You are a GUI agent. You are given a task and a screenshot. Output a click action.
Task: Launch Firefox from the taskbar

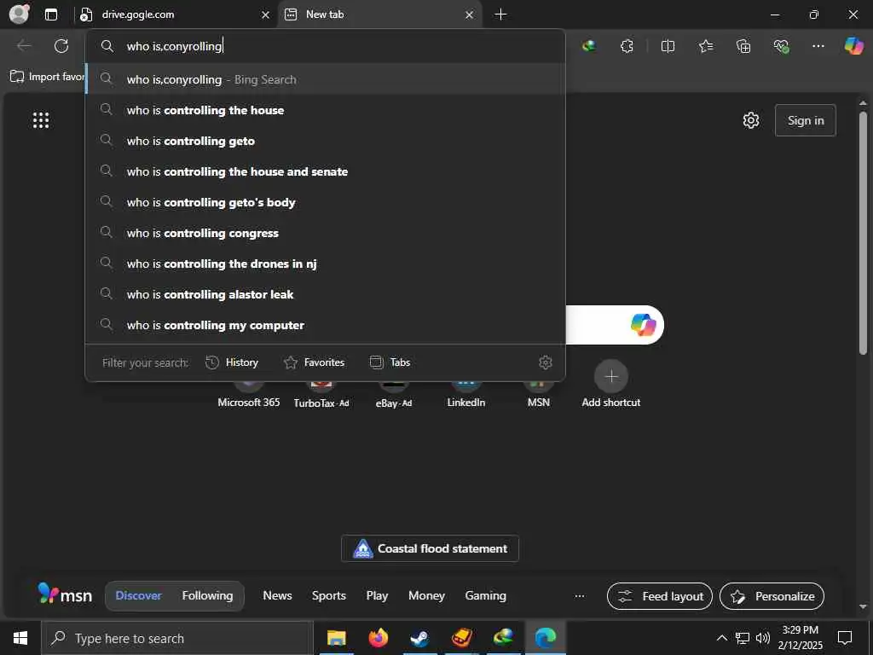pyautogui.click(x=378, y=638)
